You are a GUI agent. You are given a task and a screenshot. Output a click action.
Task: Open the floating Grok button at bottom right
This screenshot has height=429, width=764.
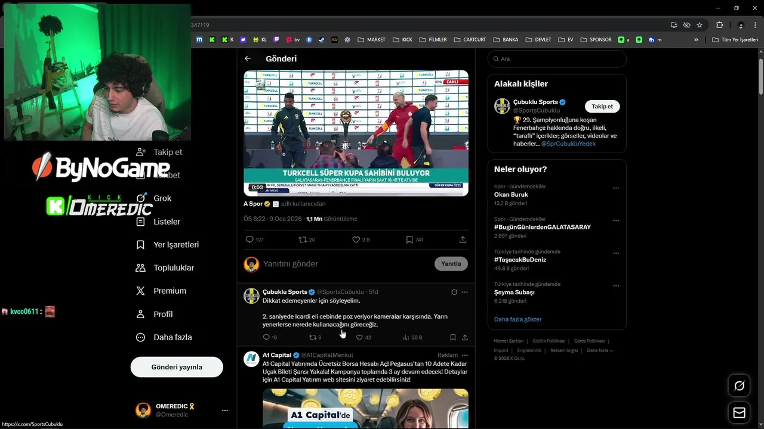coord(739,386)
